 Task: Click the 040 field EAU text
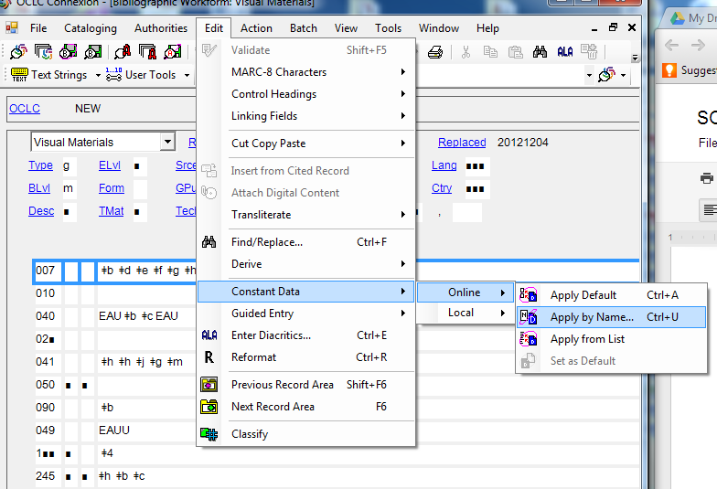pos(138,316)
